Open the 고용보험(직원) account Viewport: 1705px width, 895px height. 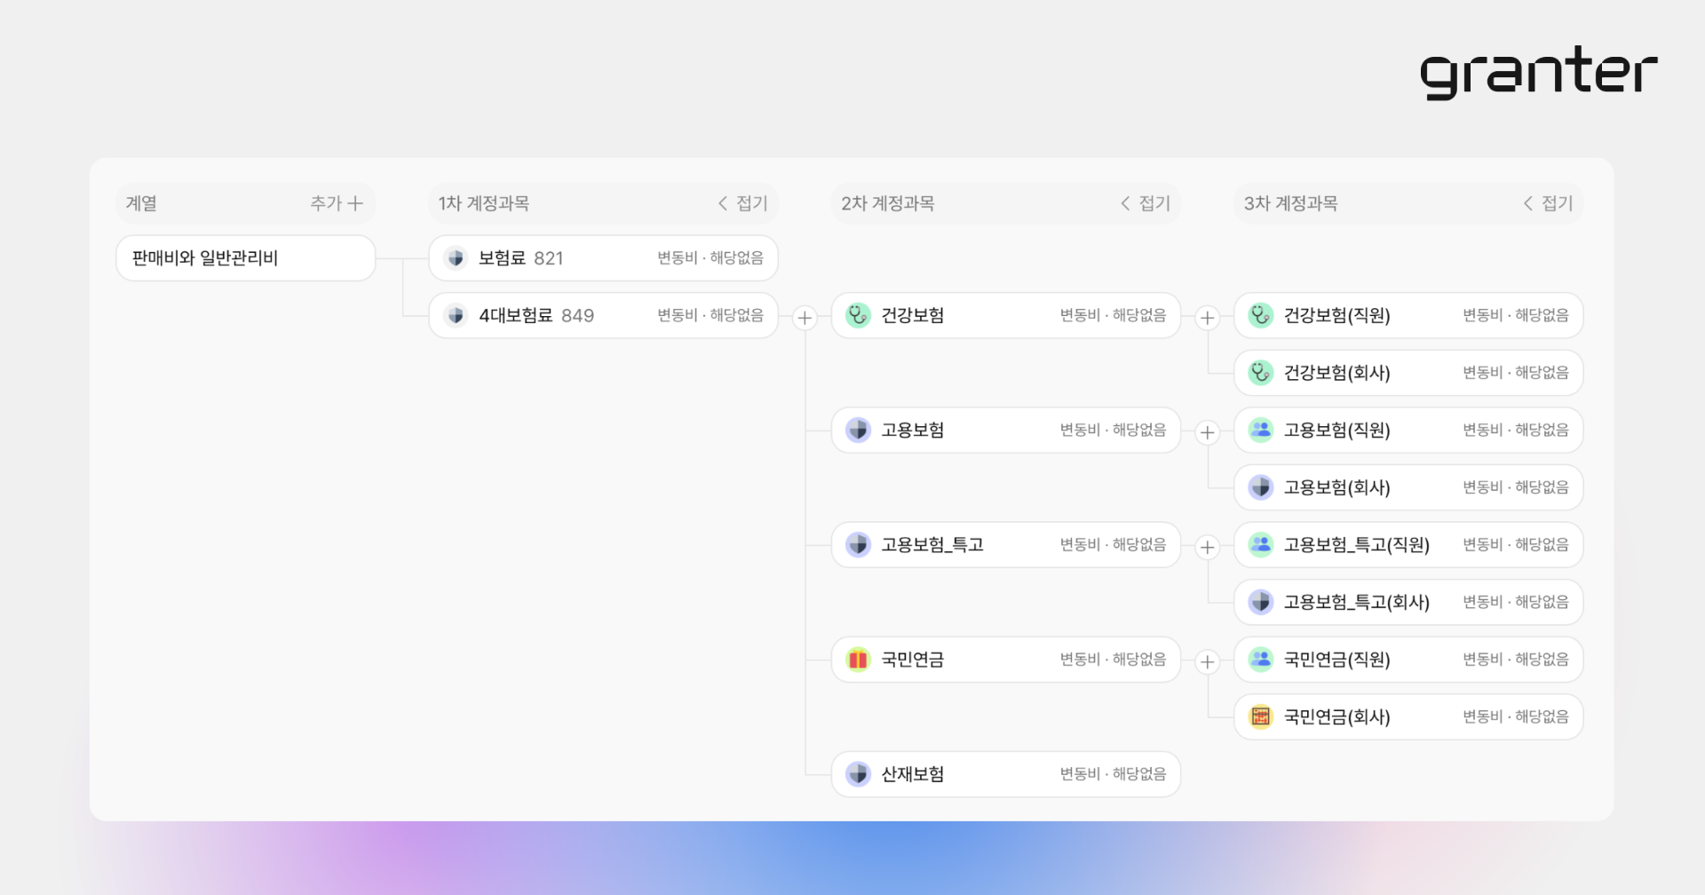pyautogui.click(x=1408, y=431)
